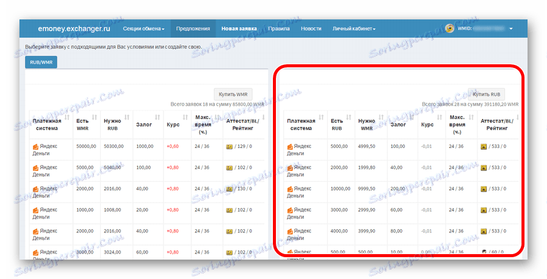
Task: Select the 3999,90 amount cell
Action: (x=366, y=231)
